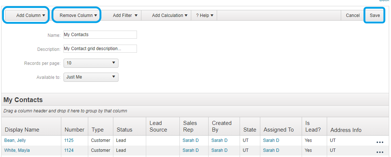This screenshot has height=157, width=391.
Task: Open the Add Calculation menu
Action: click(169, 15)
